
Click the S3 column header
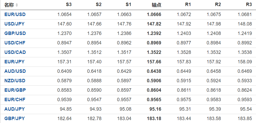(x=69, y=5)
